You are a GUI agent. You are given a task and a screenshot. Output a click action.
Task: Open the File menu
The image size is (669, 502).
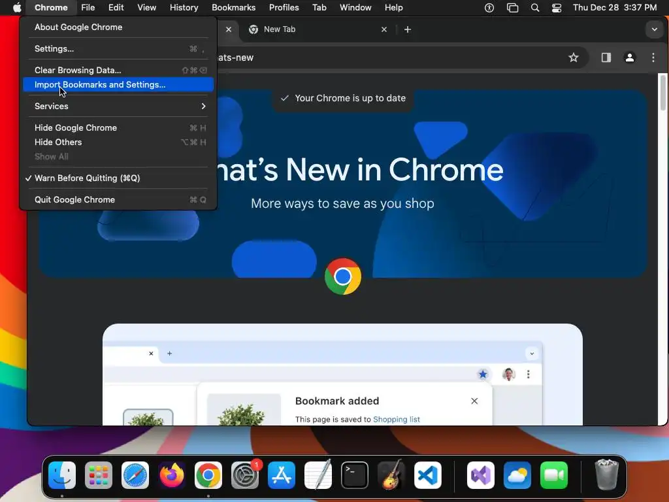pyautogui.click(x=88, y=7)
